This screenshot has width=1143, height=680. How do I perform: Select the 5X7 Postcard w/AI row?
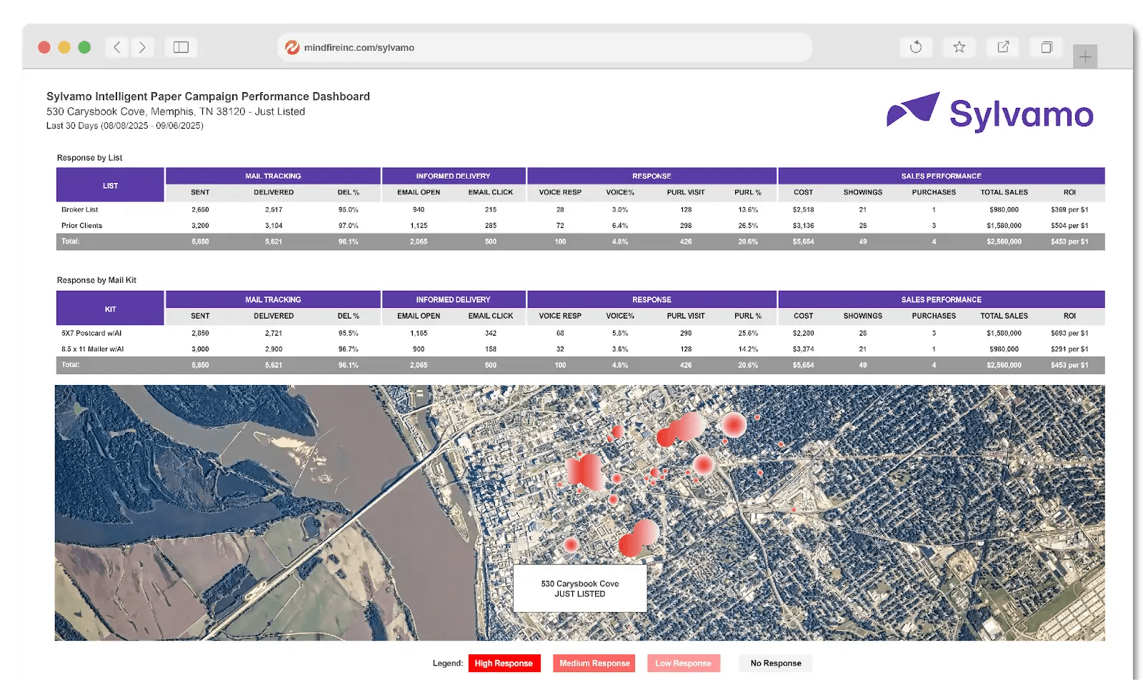pos(91,334)
